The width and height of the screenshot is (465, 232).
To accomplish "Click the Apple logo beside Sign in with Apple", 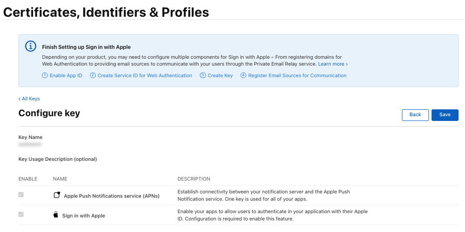I will tap(56, 215).
